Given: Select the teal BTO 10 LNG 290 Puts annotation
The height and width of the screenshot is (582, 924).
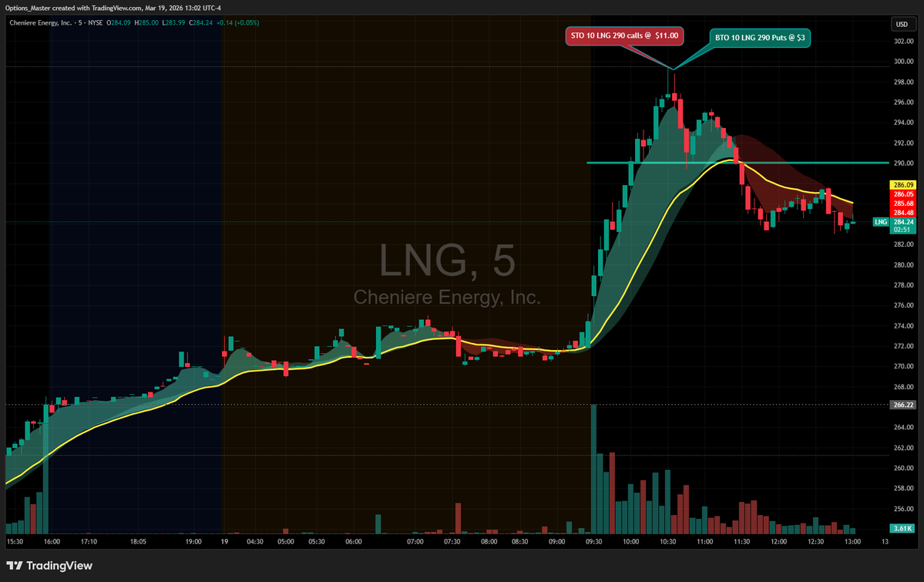Looking at the screenshot, I should (760, 38).
